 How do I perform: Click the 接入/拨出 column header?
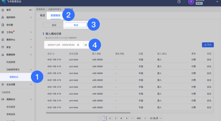point(162,54)
